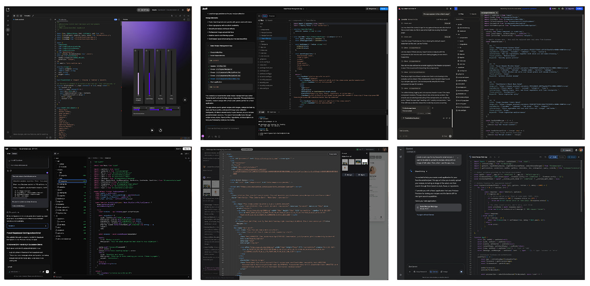Screen dimensions: 590x286
Task: Click Copy code in the code overlay
Action: coord(333,154)
